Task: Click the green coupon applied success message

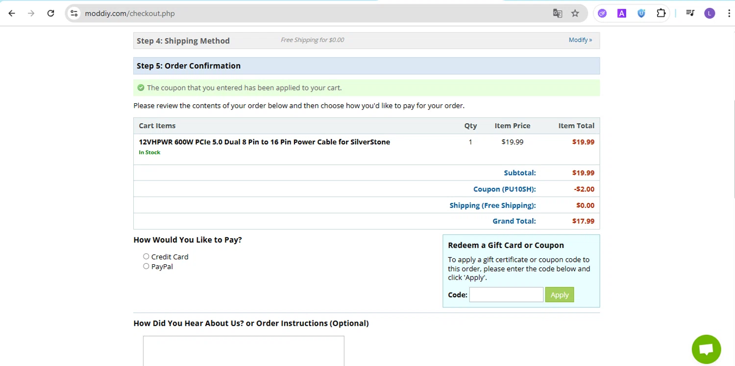Action: pyautogui.click(x=367, y=88)
